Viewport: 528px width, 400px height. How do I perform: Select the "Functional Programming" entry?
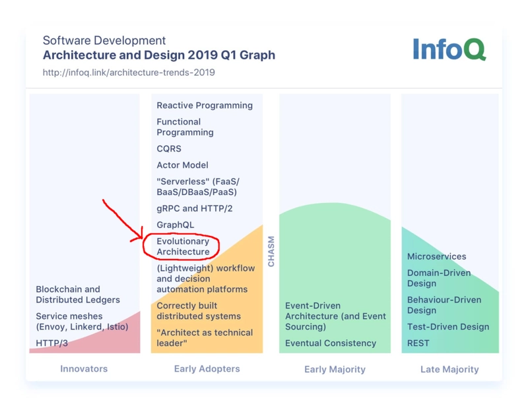pos(185,127)
